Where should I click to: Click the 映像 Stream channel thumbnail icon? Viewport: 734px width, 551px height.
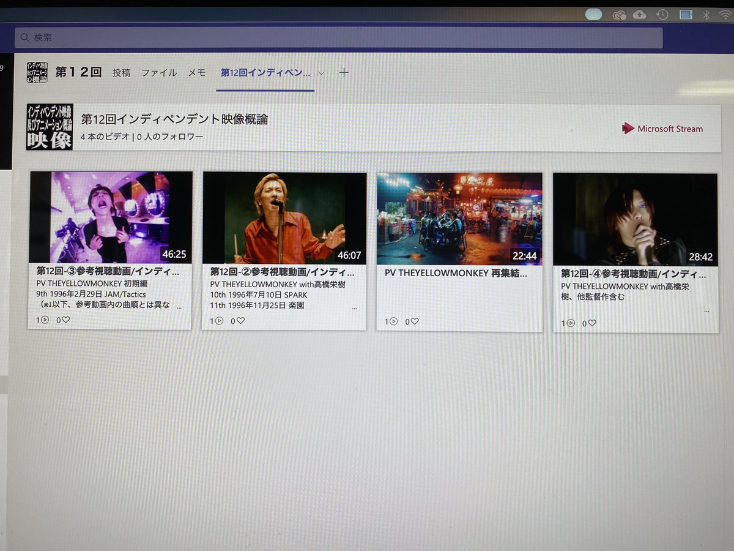click(x=49, y=127)
